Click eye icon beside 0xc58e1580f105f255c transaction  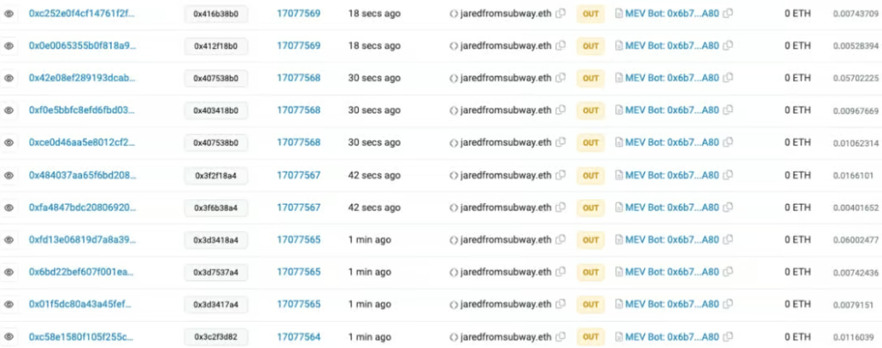8,337
